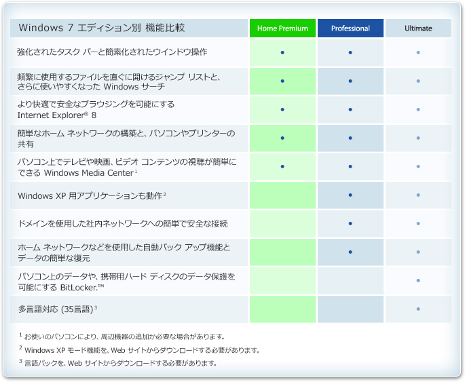The height and width of the screenshot is (382, 465).
Task: Click 'Windows XP 用アプリケーションも動作' row text
Action: pos(92,195)
